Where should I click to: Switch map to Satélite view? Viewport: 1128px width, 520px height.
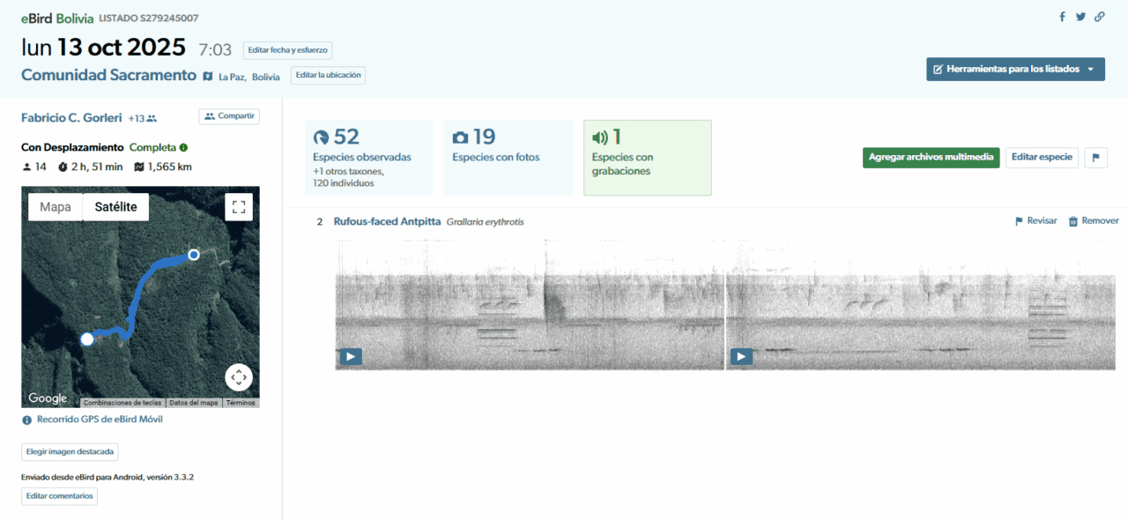(x=115, y=207)
